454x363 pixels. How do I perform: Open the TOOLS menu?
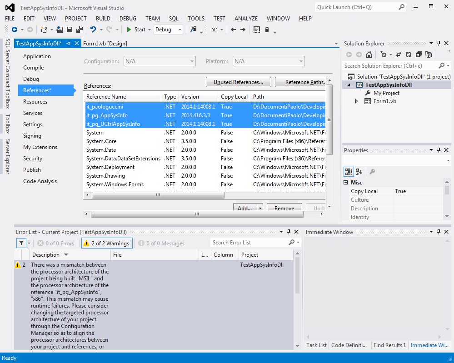[196, 19]
